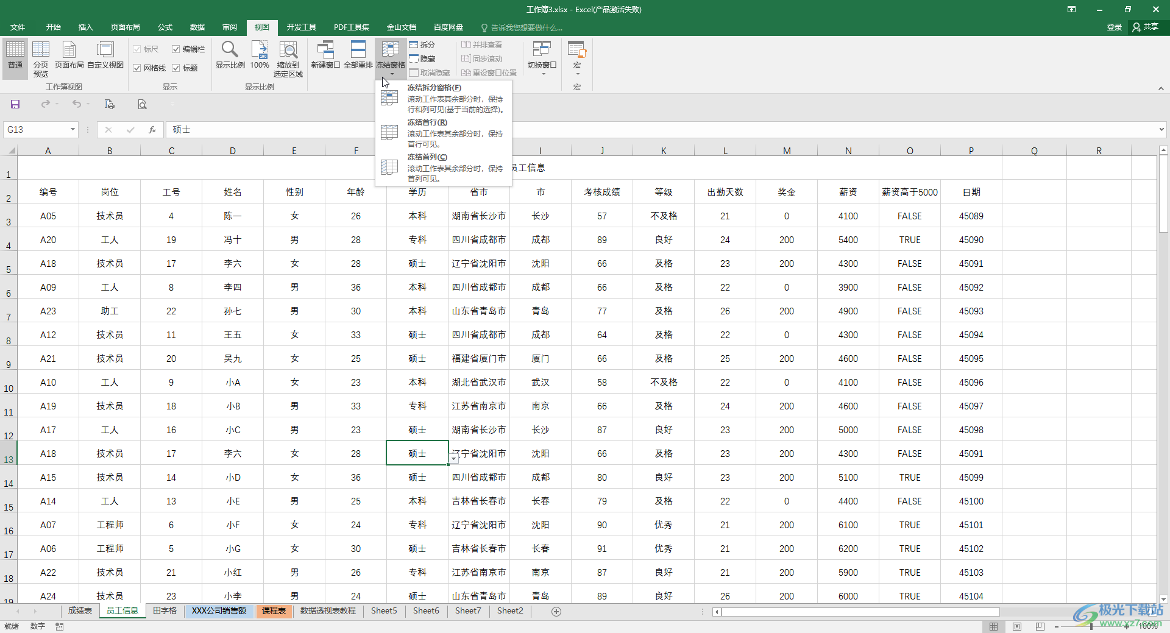Open the 数据 Data ribbon tab
1170x633 pixels.
[x=197, y=27]
